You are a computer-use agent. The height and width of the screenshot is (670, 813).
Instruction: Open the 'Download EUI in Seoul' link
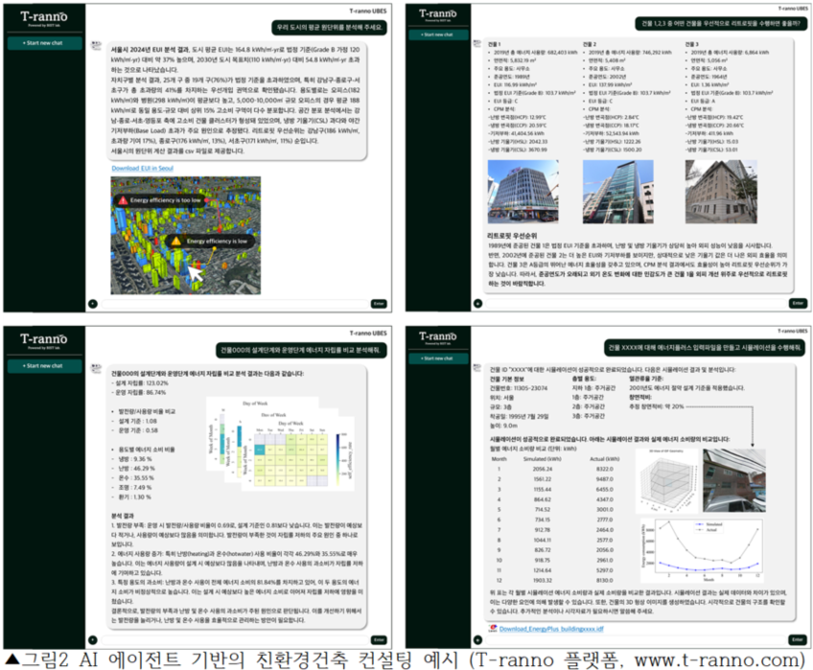click(143, 168)
